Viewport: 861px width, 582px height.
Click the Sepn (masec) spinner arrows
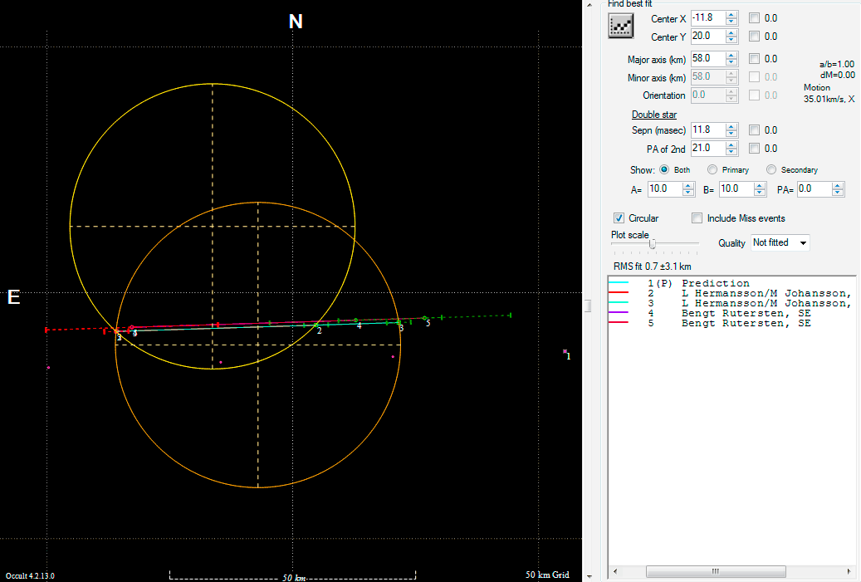tap(731, 130)
